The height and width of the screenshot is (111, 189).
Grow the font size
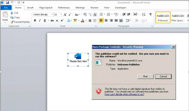coord(65,15)
